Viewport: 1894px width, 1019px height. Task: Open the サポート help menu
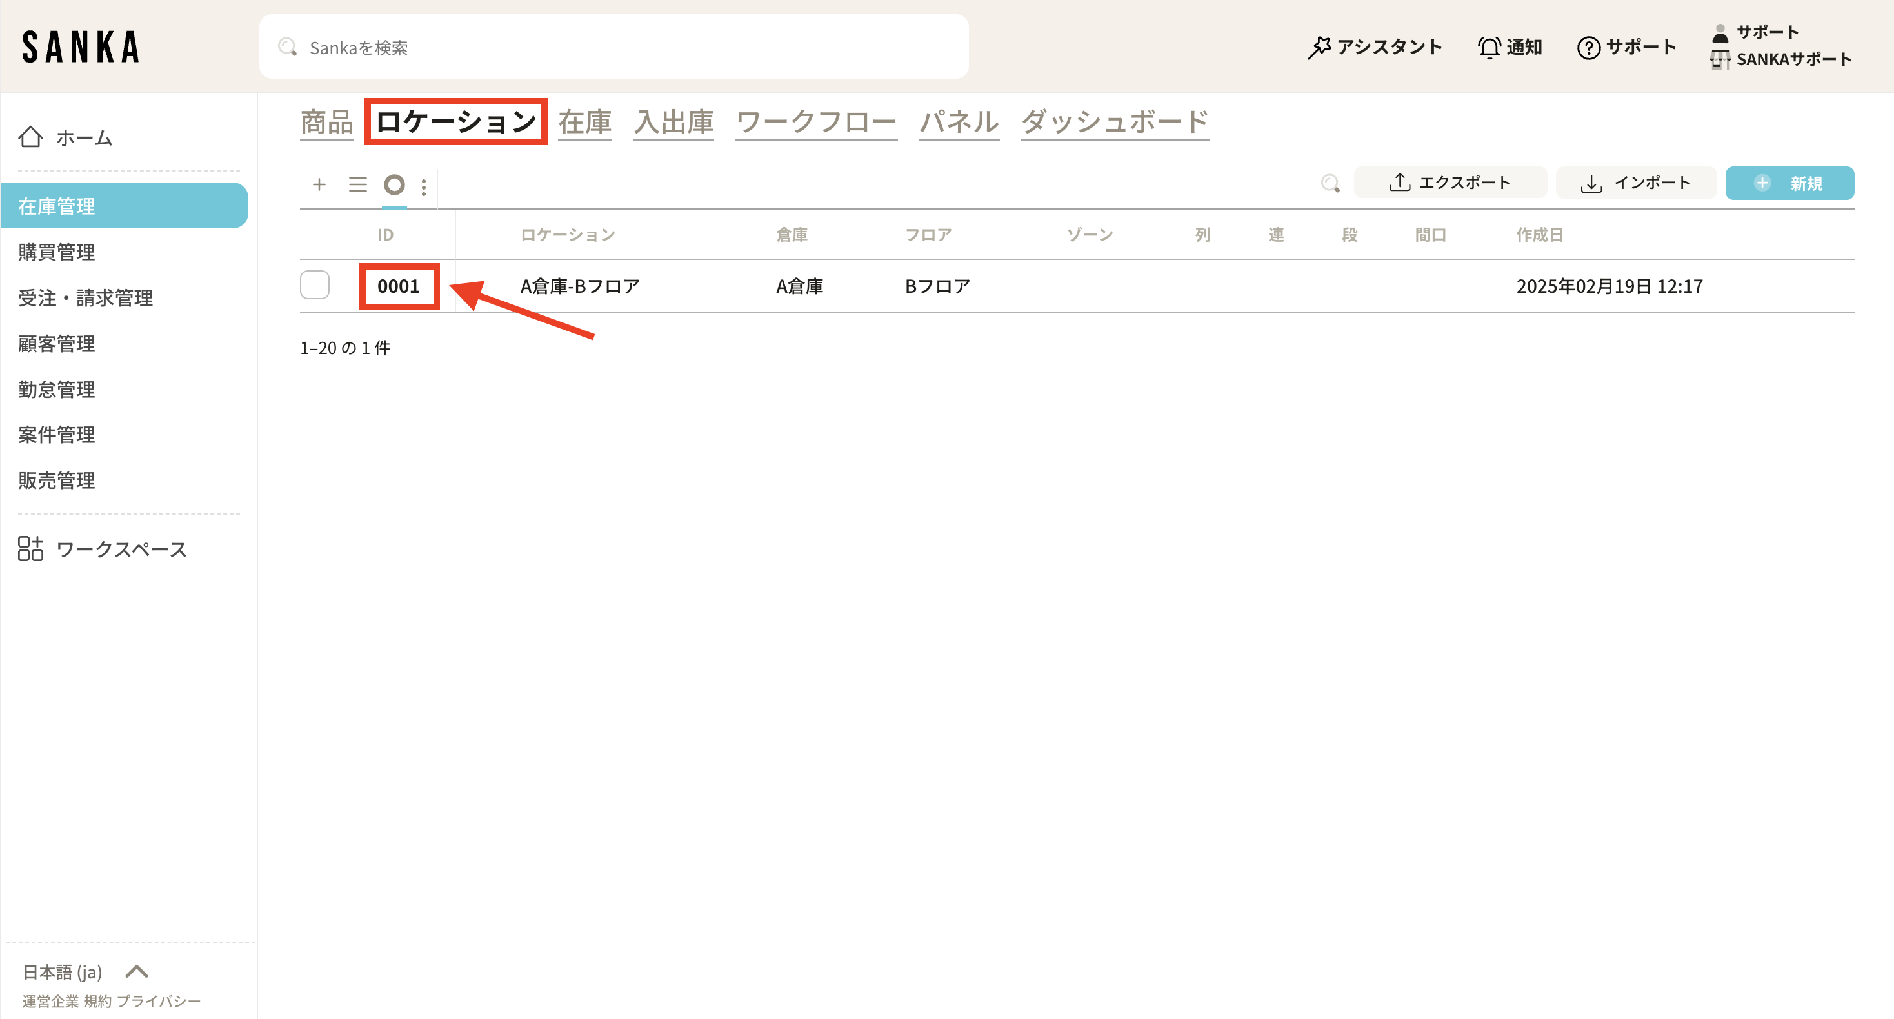click(1626, 48)
